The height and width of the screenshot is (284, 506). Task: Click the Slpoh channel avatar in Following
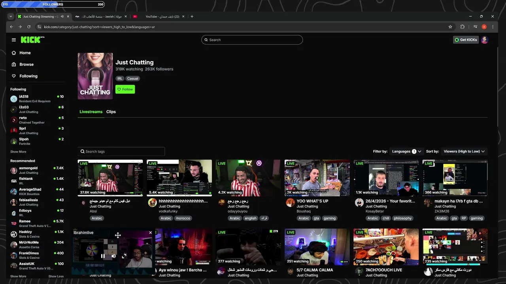(x=14, y=141)
